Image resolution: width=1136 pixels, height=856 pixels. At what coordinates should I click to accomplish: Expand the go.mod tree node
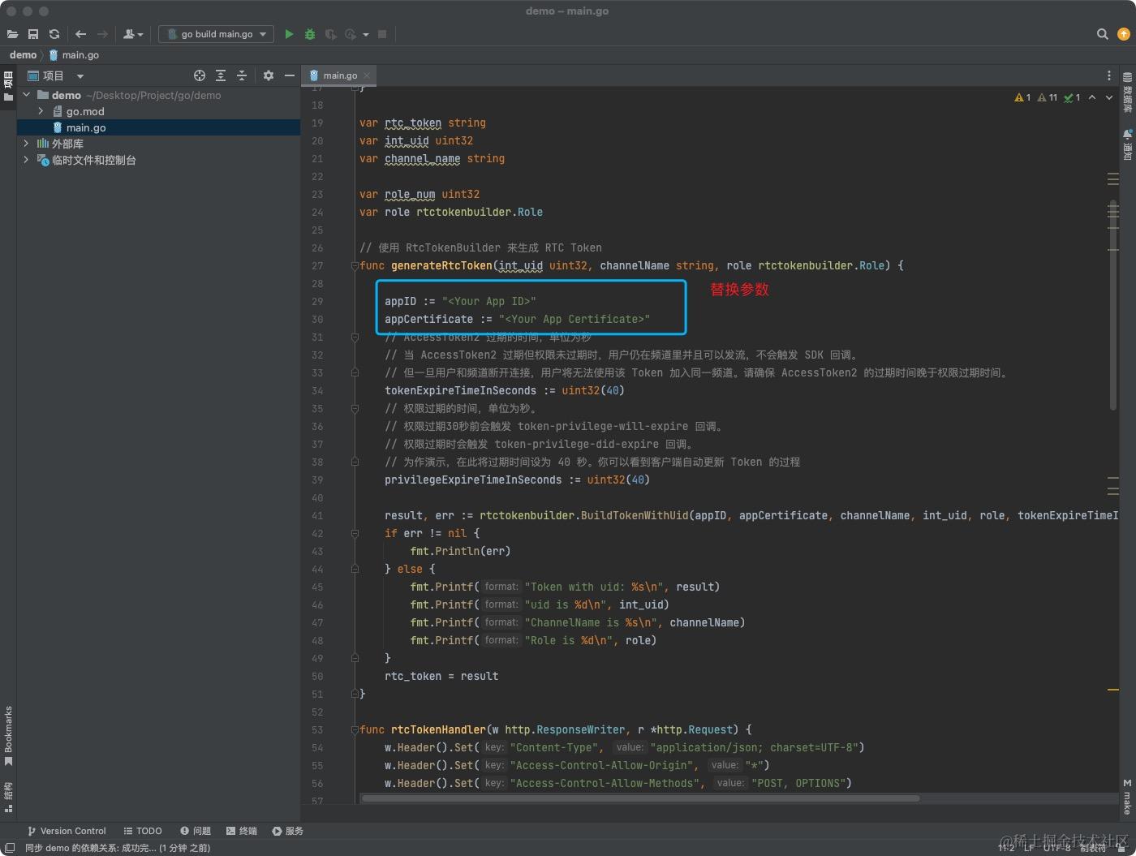click(41, 111)
